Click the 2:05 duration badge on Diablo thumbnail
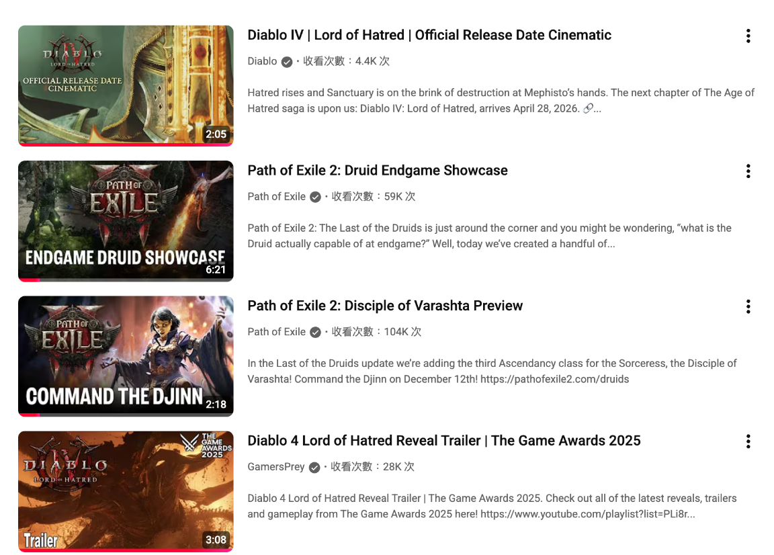The image size is (774, 555). click(216, 134)
